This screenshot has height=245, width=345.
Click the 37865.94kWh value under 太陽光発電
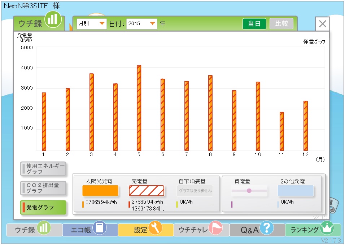pyautogui.click(x=101, y=202)
